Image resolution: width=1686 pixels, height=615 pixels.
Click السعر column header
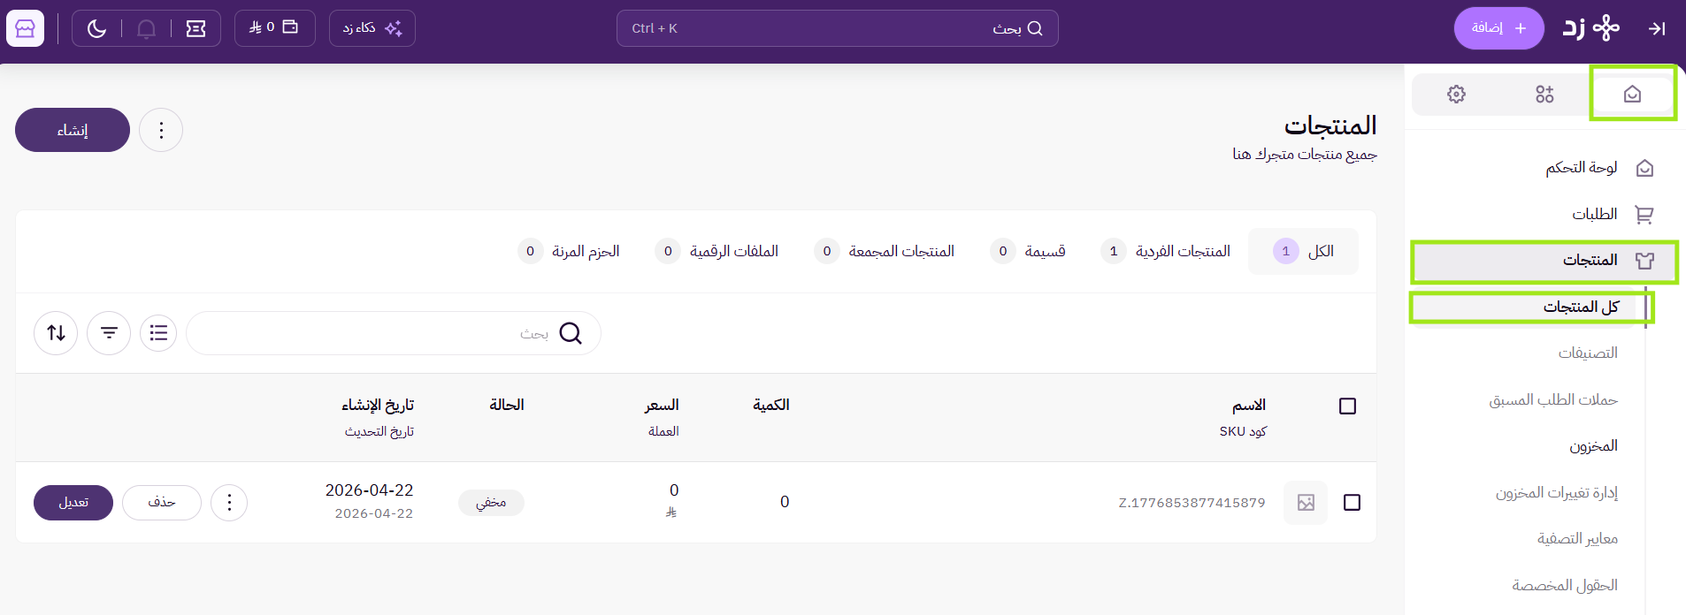pos(662,405)
